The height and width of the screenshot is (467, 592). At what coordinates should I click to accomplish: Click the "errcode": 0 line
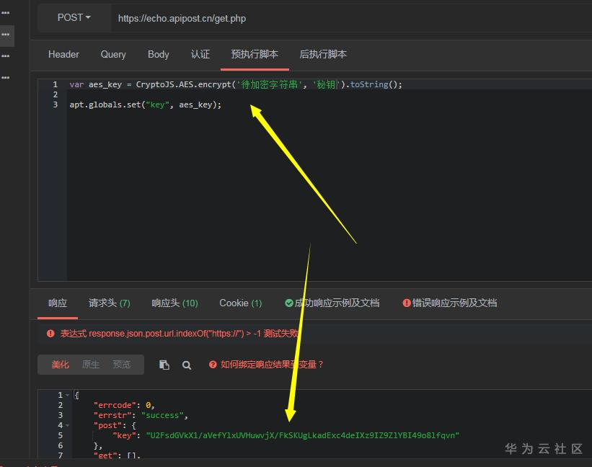tap(124, 405)
